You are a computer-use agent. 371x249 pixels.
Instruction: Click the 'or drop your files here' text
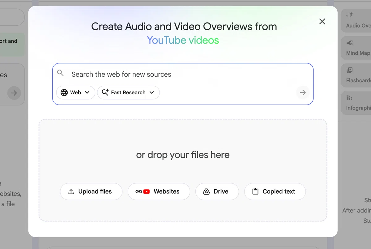coord(183,155)
